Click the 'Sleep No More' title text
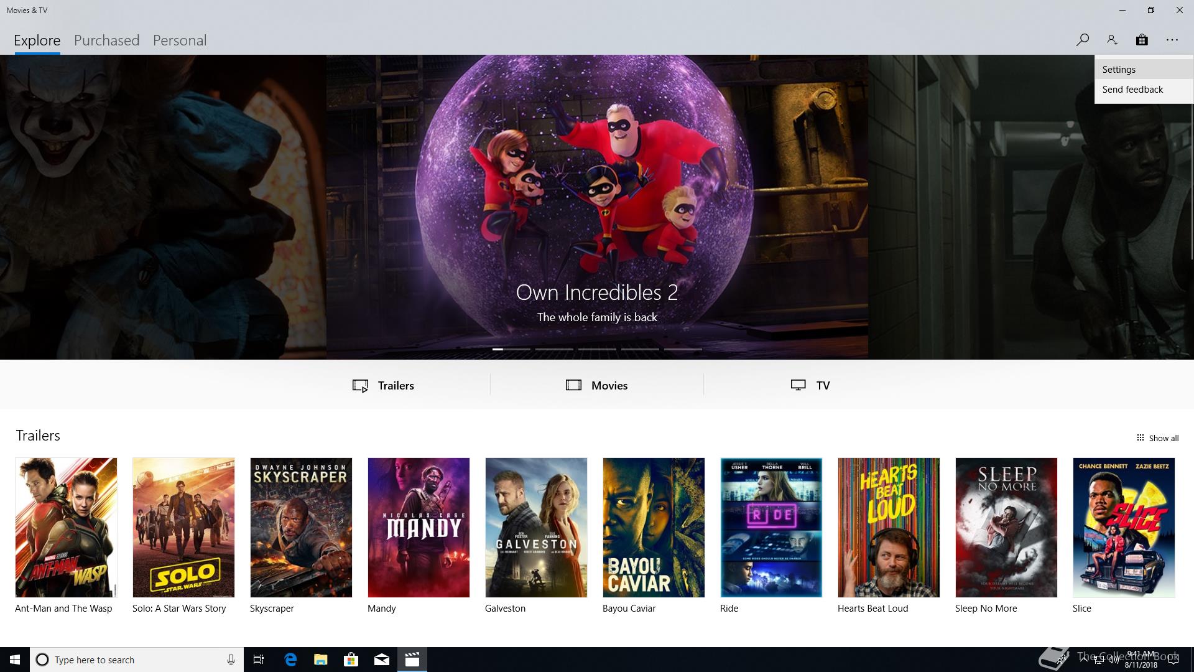Viewport: 1194px width, 672px height. pyautogui.click(x=986, y=609)
